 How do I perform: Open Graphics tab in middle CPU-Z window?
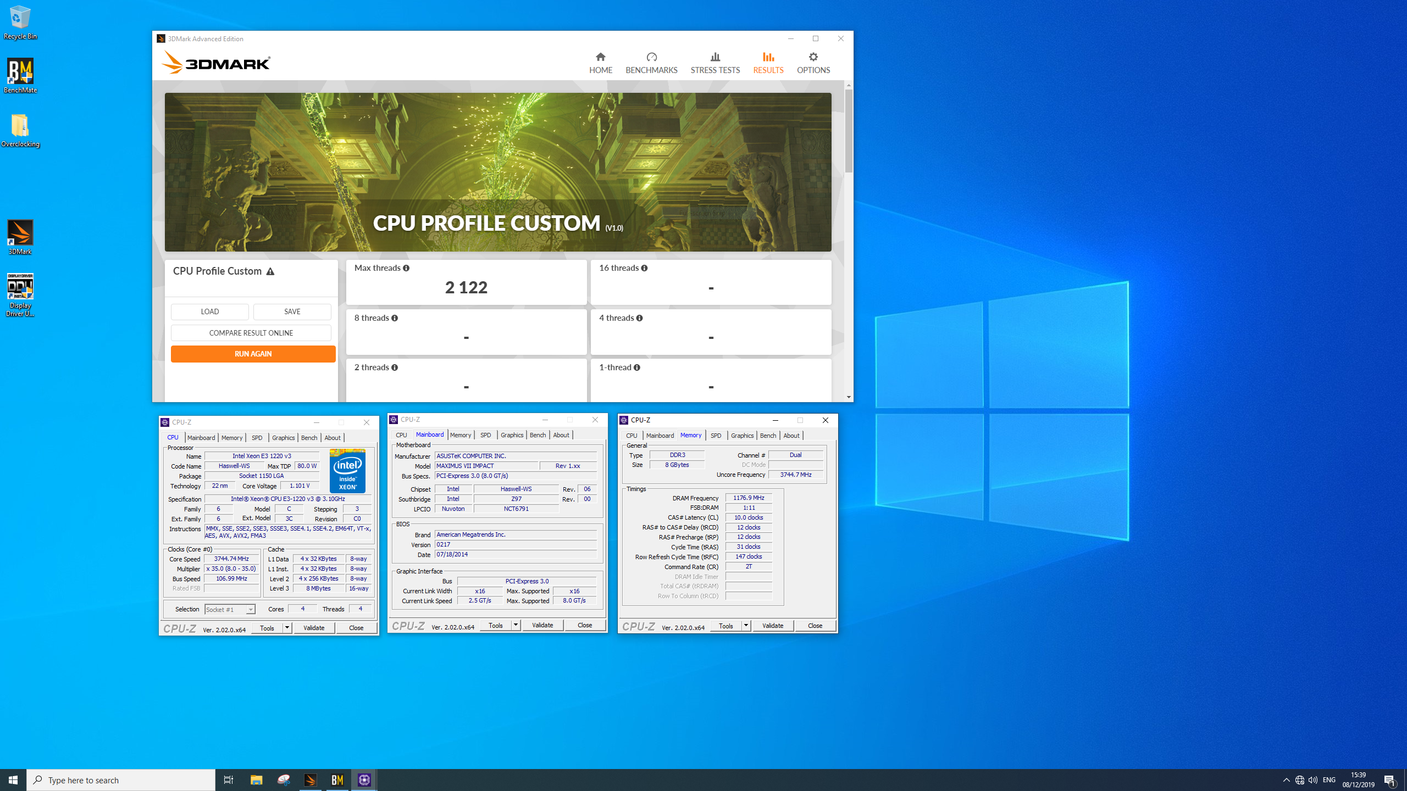click(512, 435)
